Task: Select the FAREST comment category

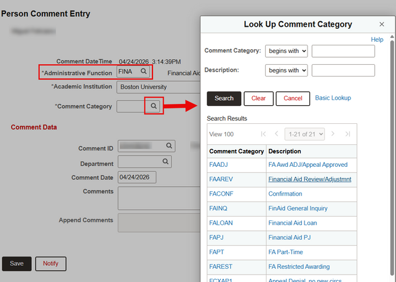Action: pos(221,266)
